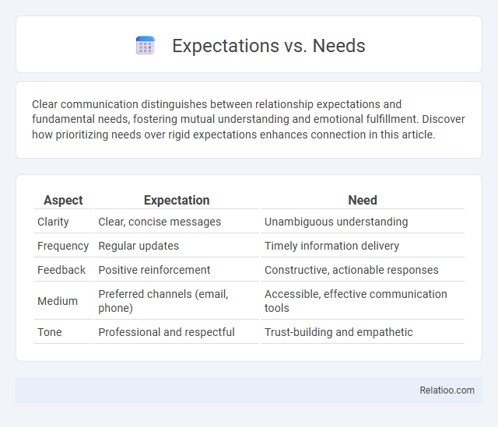
Task: Select the 'Need' column header
Action: coord(363,201)
